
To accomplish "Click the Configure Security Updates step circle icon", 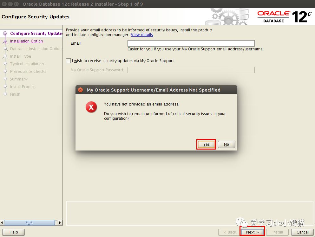I will click(x=5, y=33).
